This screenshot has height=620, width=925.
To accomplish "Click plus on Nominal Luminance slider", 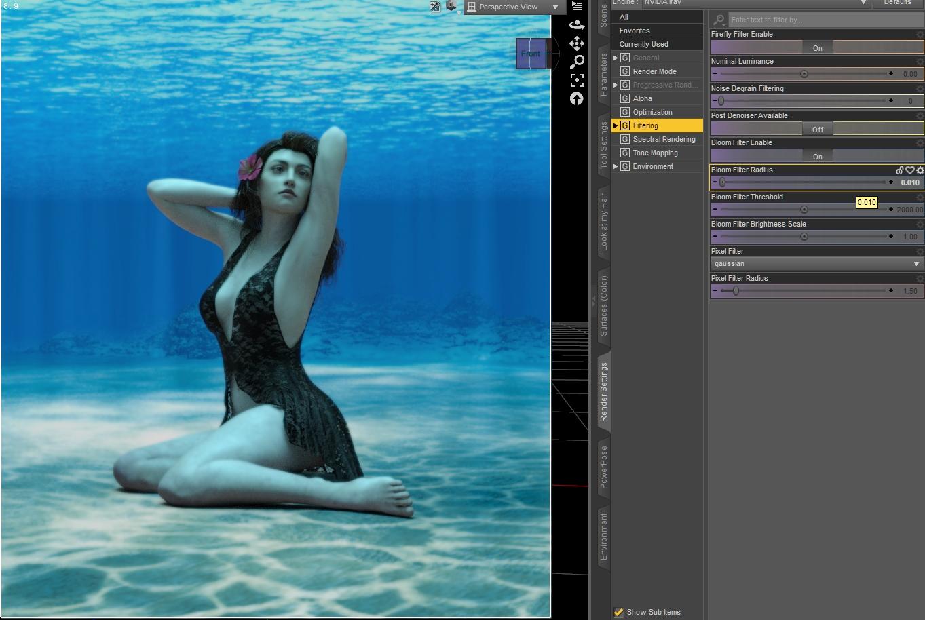I will [x=891, y=73].
